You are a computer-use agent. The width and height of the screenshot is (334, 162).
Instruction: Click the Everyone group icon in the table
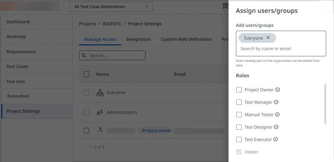click(x=100, y=93)
